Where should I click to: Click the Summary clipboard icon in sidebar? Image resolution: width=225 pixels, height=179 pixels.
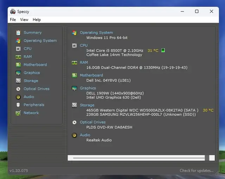[x=18, y=33]
